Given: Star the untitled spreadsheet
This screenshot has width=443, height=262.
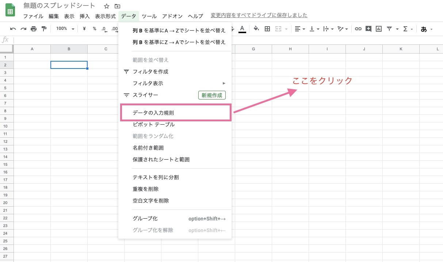Looking at the screenshot, I should 107,6.
